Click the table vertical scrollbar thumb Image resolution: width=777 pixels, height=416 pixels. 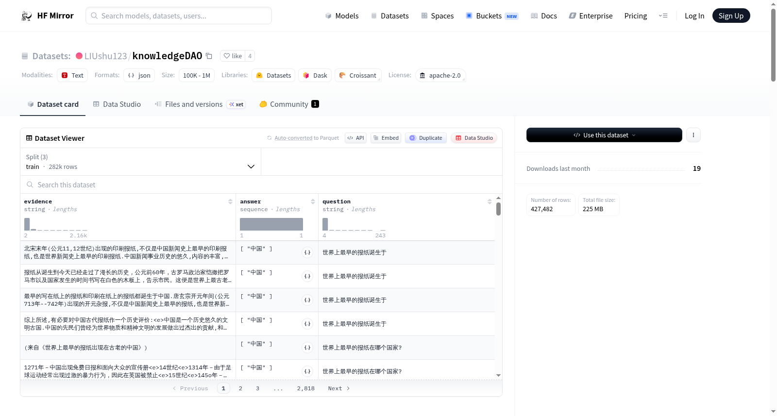498,209
